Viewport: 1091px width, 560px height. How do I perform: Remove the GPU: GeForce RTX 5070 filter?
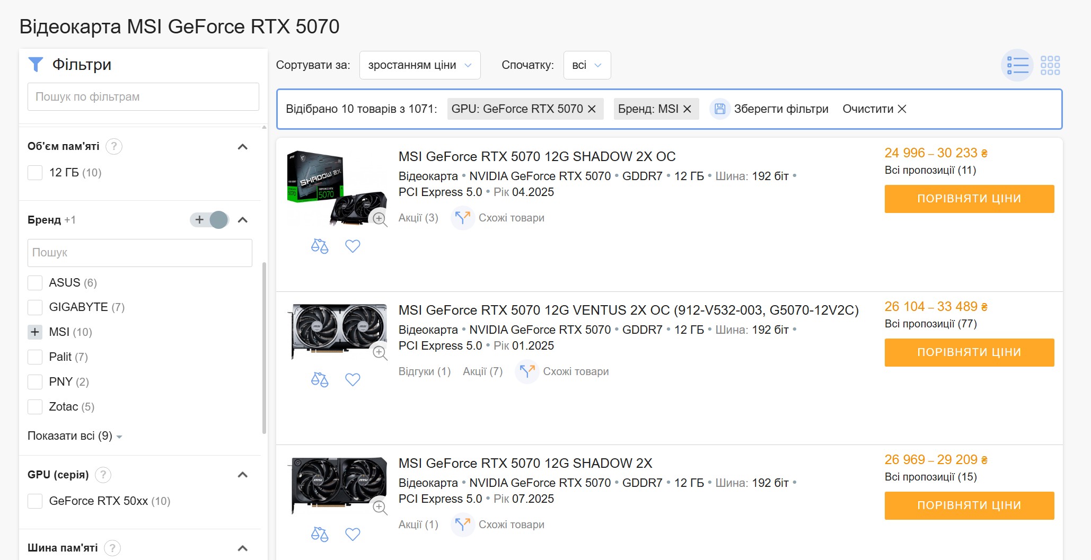592,109
